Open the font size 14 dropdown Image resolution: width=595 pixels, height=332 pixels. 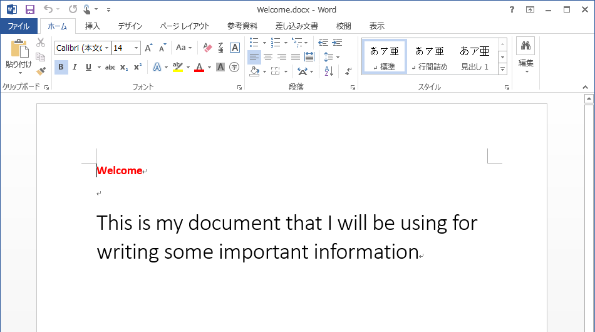(136, 48)
